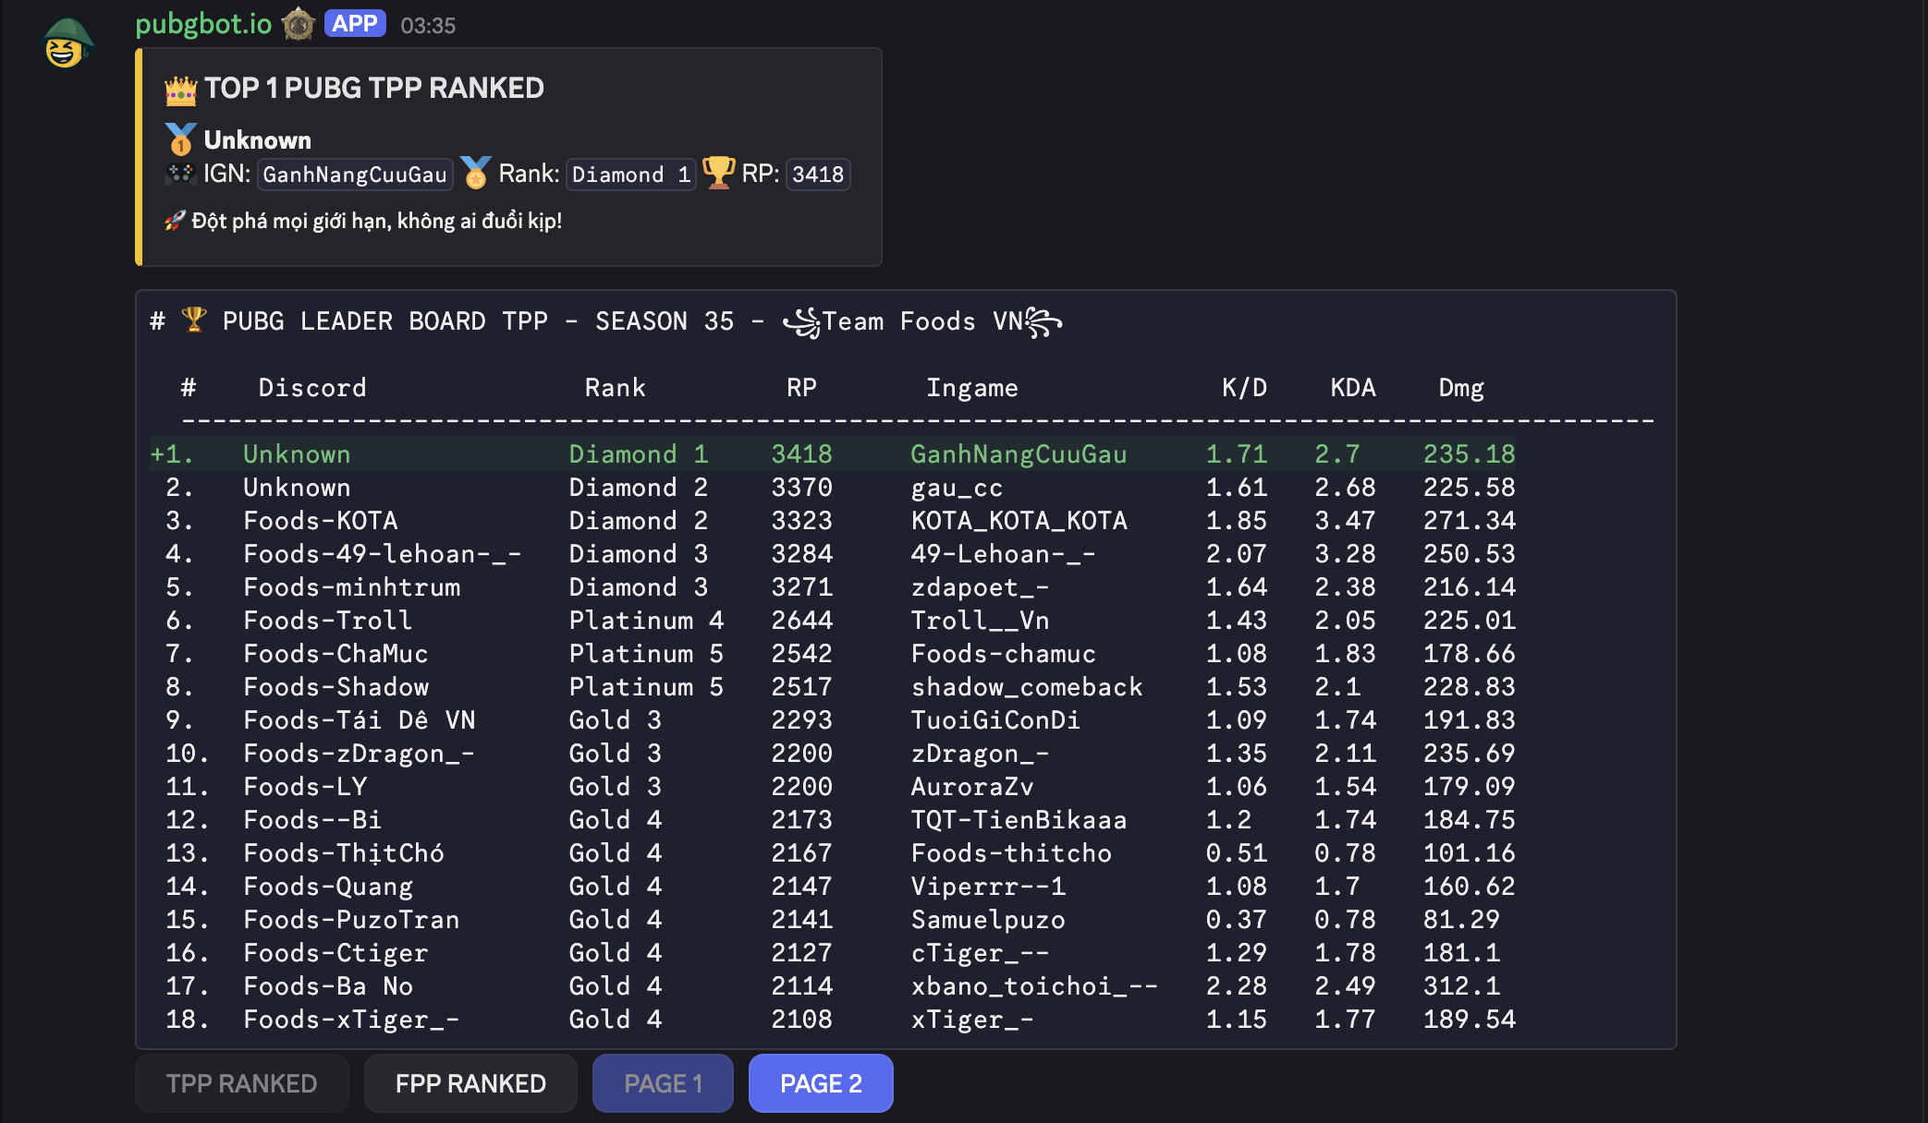Click the Vietnamese slogan text in embed

pyautogui.click(x=376, y=221)
